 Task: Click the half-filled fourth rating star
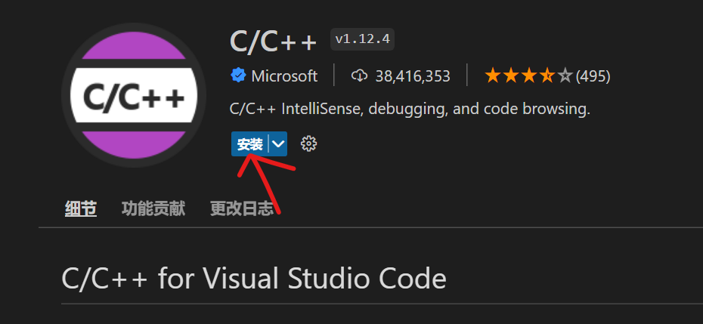click(547, 76)
